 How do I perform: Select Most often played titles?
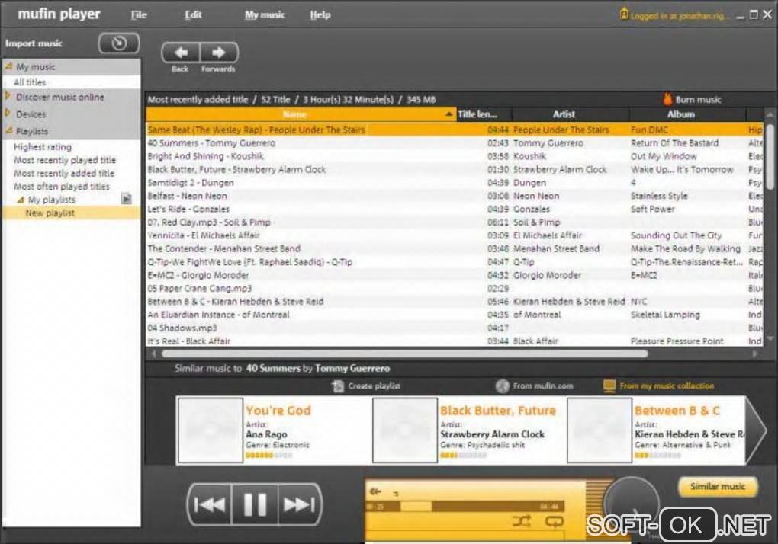pos(62,187)
